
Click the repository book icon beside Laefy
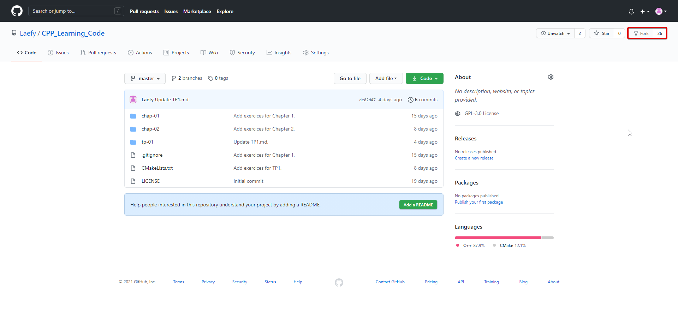(x=14, y=33)
